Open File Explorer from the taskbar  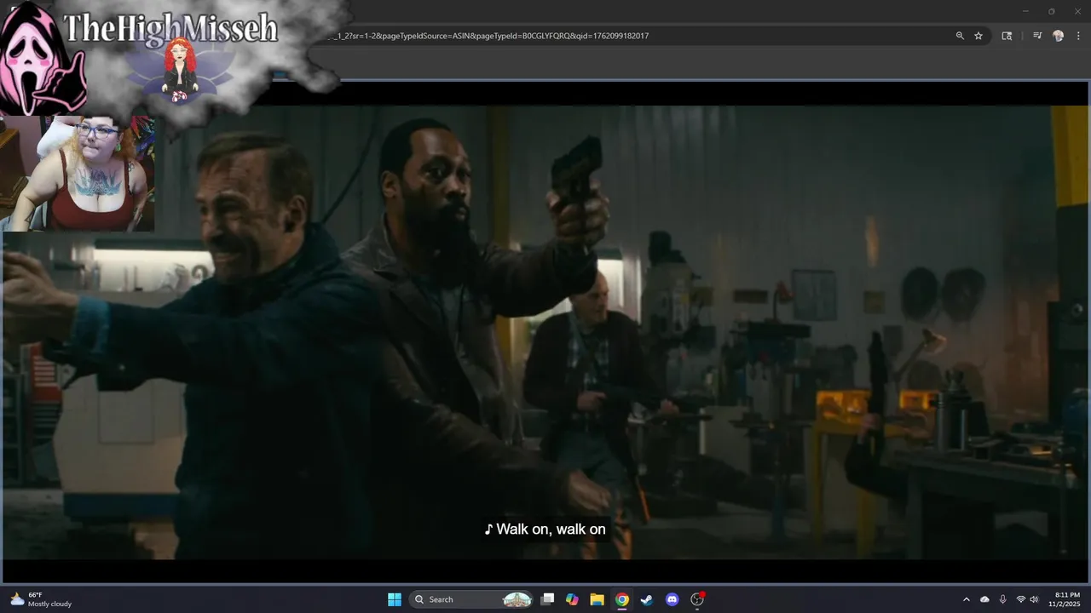click(597, 599)
